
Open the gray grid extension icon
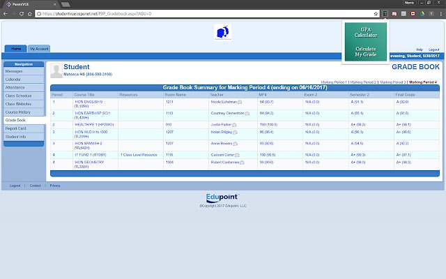click(x=403, y=14)
